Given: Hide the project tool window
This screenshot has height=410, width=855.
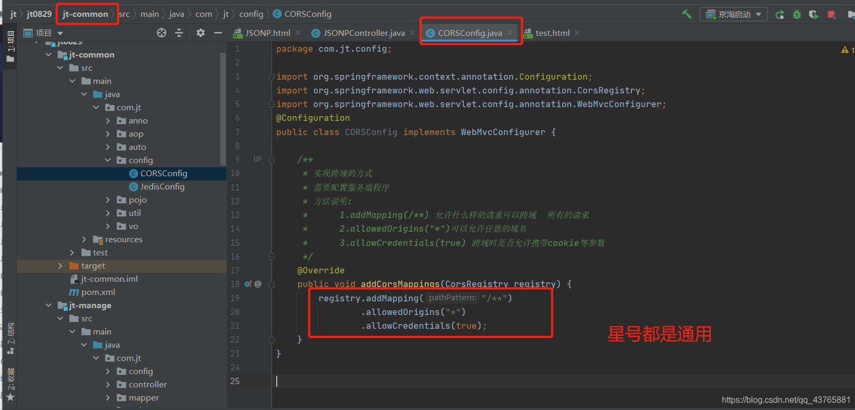Looking at the screenshot, I should coord(218,33).
